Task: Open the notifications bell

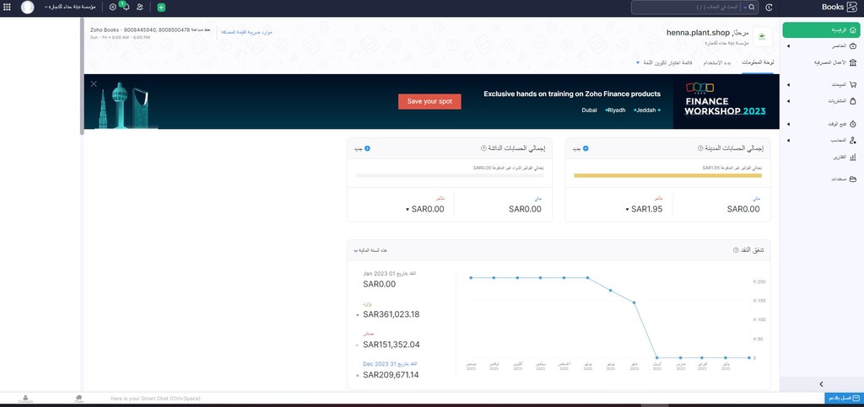Action: click(x=127, y=7)
